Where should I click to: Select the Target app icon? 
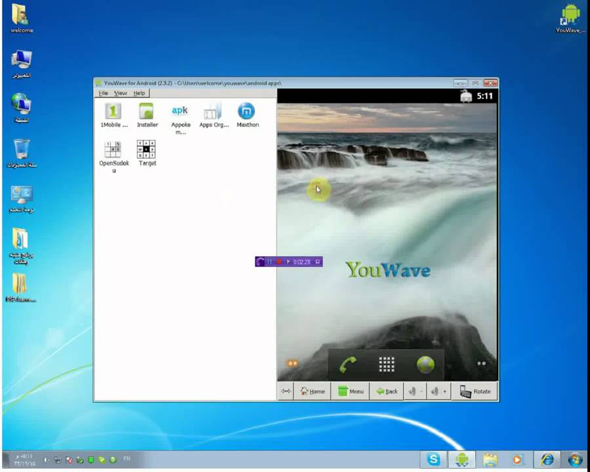(147, 153)
